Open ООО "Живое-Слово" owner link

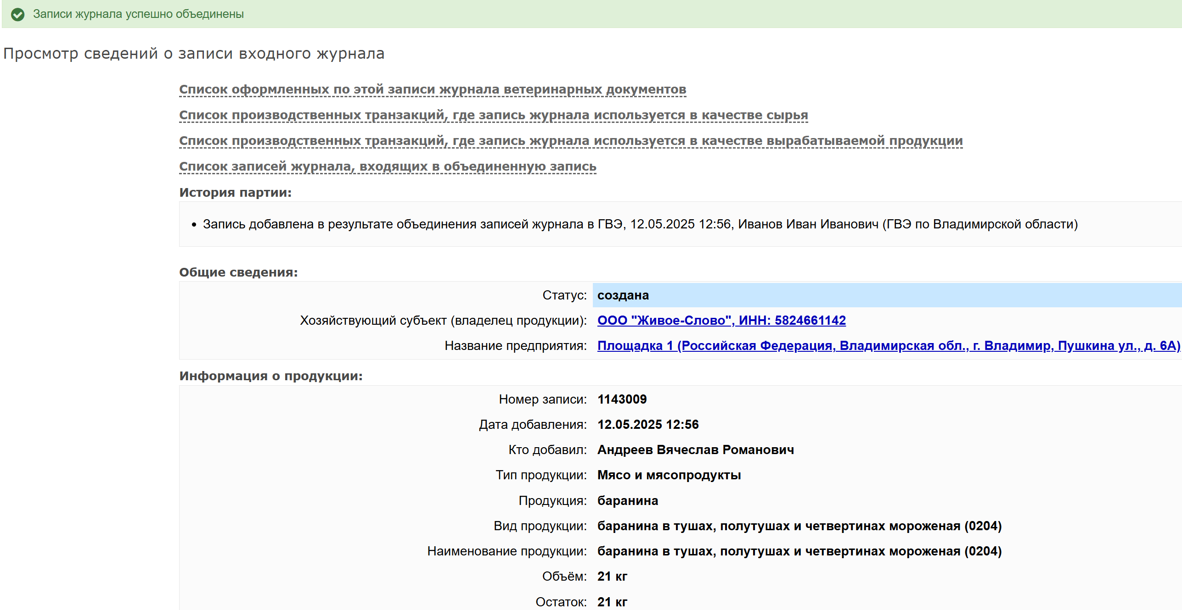tap(721, 321)
